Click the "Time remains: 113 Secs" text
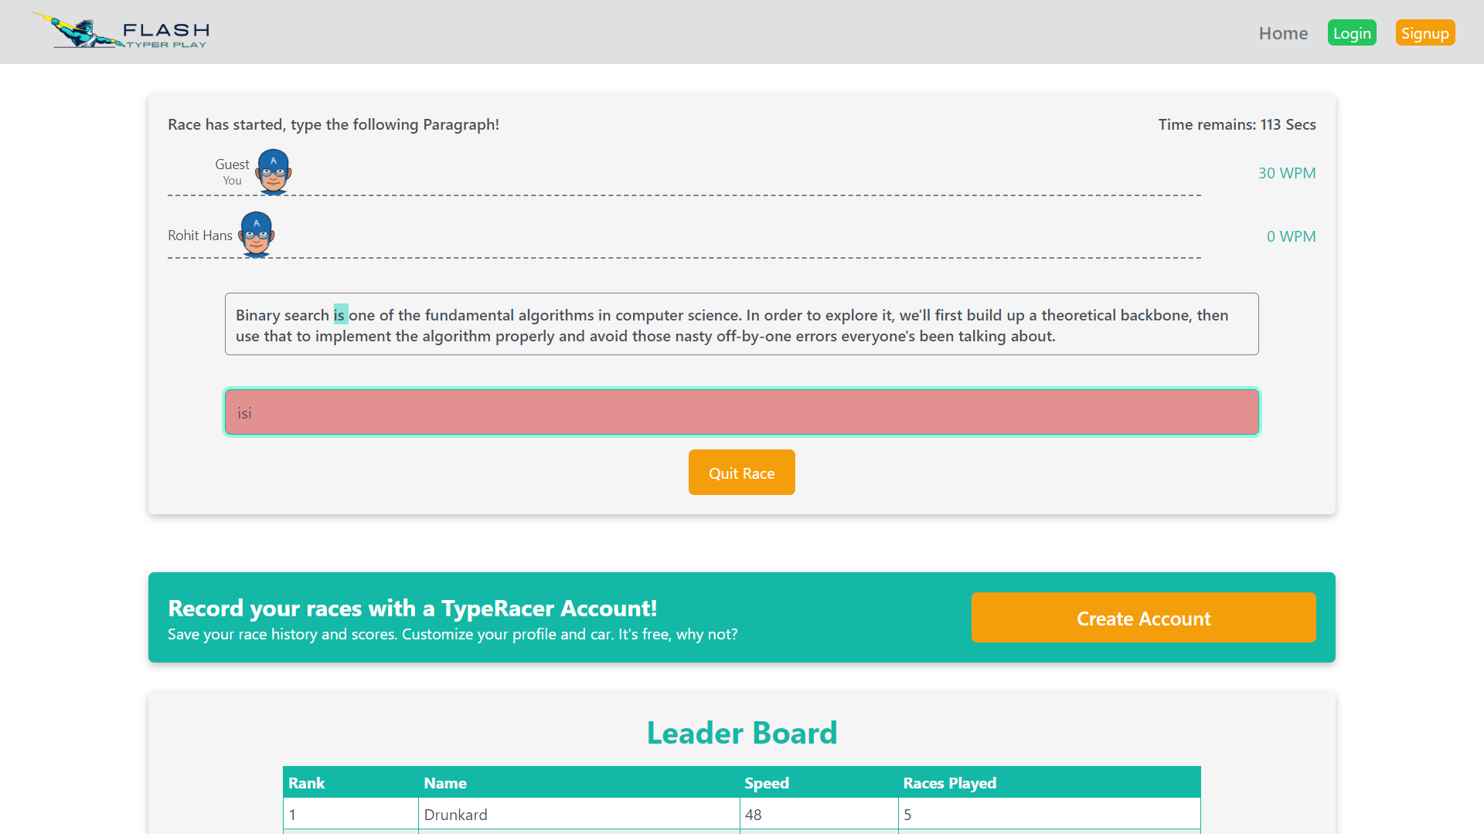The image size is (1484, 834). [1237, 124]
